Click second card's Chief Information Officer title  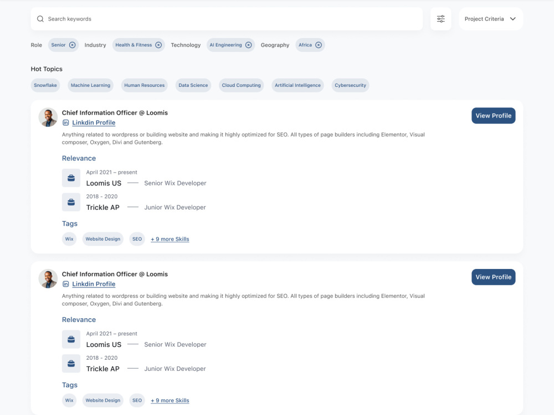[115, 274]
